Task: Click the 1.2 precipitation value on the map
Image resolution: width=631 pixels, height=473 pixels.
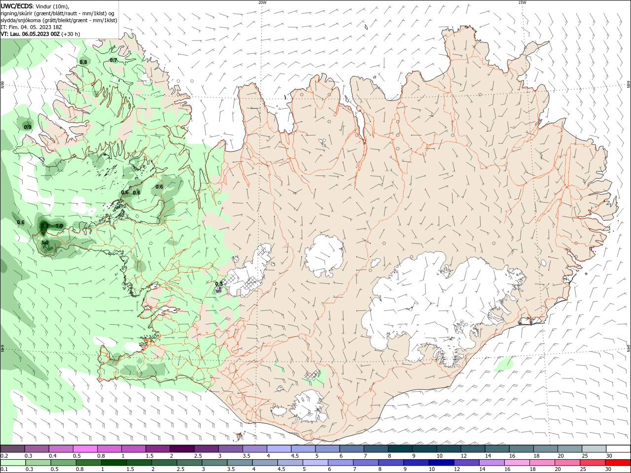Action: (x=45, y=242)
